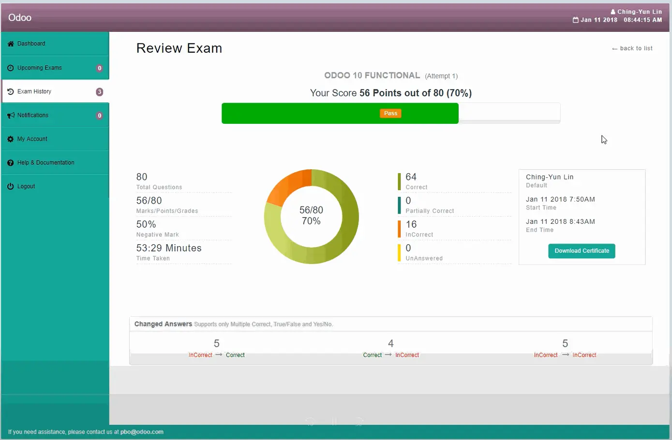This screenshot has height=440, width=672.
Task: Click the Upcoming Exams clock icon
Action: pyautogui.click(x=11, y=68)
